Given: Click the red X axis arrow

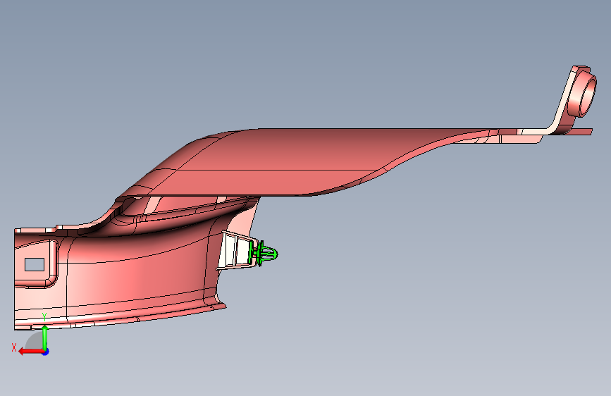Looking at the screenshot, I should tap(30, 352).
